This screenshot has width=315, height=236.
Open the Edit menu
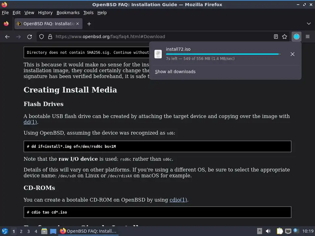click(17, 13)
